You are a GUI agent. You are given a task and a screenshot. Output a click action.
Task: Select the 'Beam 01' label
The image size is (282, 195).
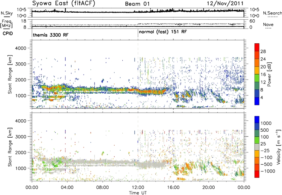click(137, 4)
